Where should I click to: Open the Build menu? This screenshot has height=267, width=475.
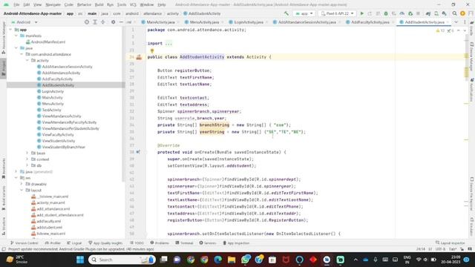[x=99, y=4]
